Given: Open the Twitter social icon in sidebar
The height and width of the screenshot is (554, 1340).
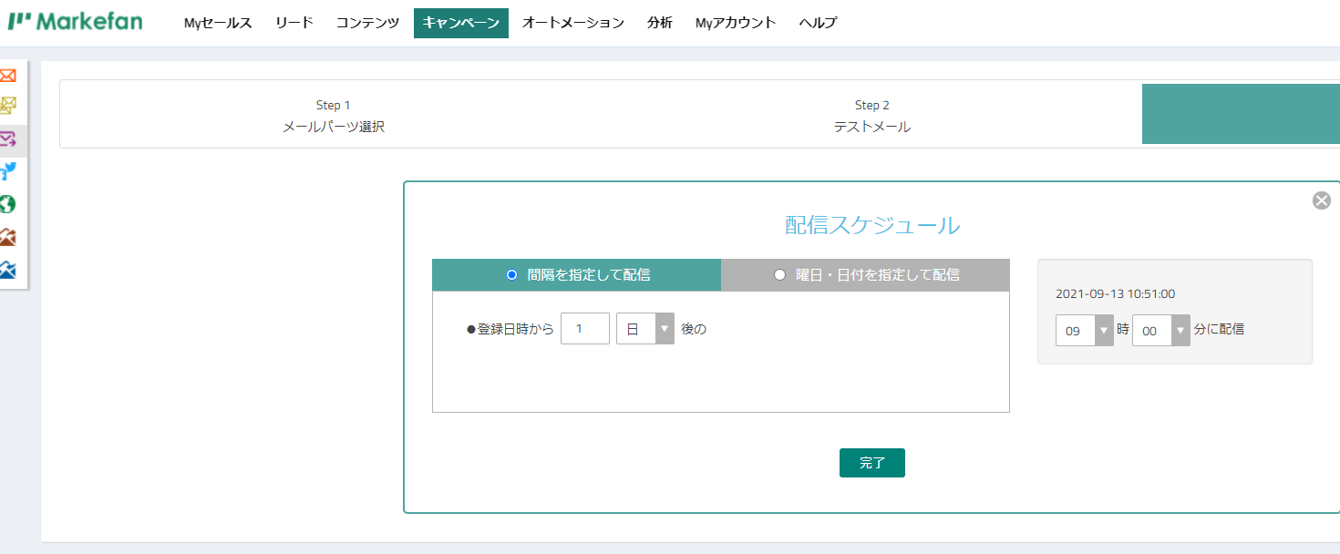Looking at the screenshot, I should click(8, 170).
